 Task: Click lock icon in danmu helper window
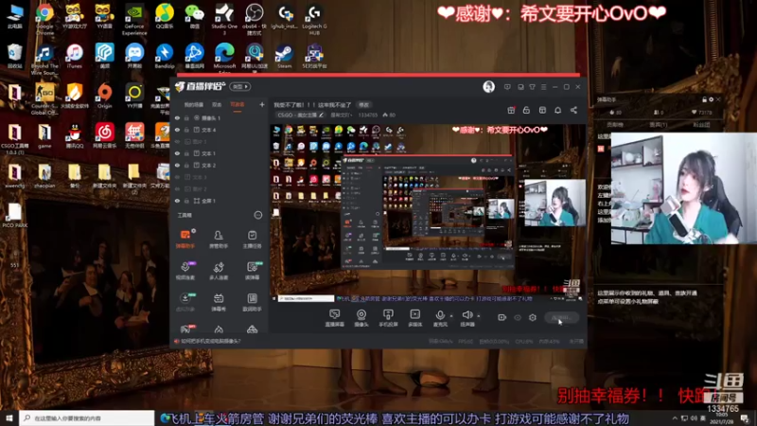[704, 99]
